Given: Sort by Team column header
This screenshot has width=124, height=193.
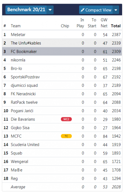Looking at the screenshot, I should (x=16, y=26).
